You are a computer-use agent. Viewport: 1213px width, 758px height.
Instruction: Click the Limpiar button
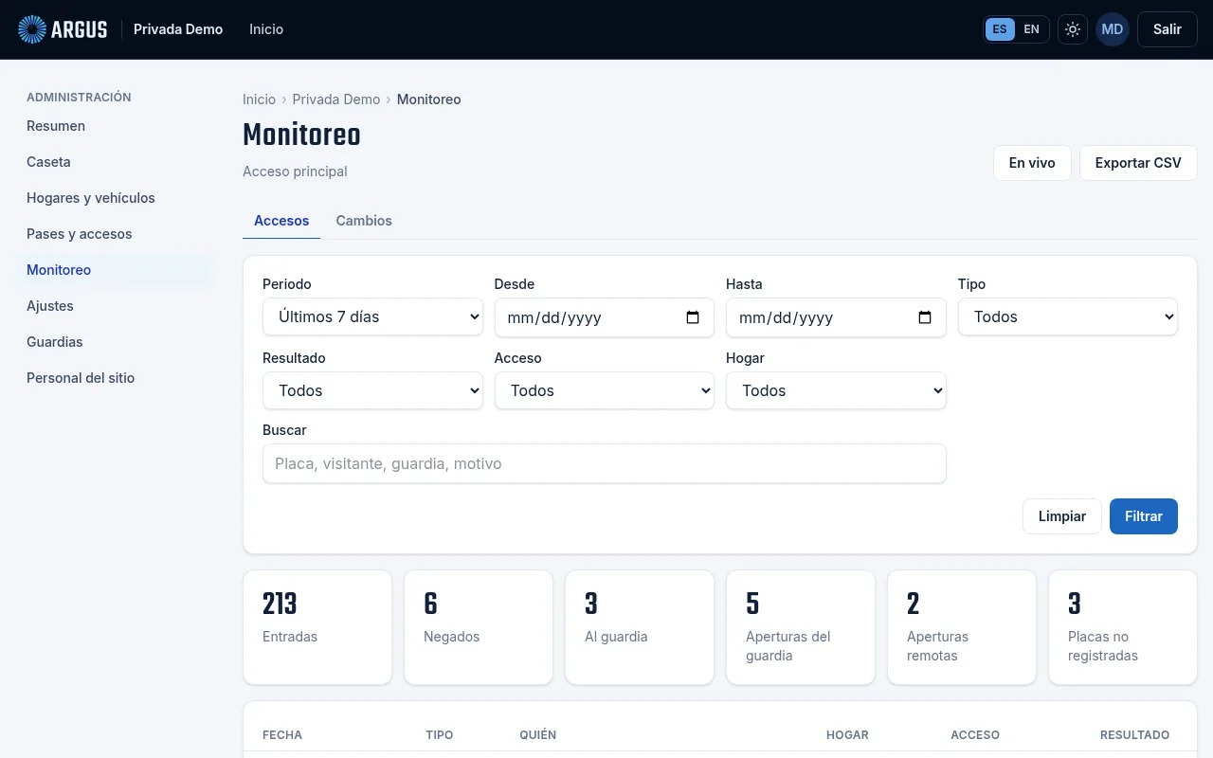pos(1062,516)
